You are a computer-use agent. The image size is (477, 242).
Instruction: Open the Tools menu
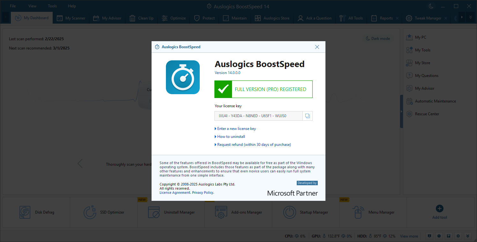click(52, 6)
